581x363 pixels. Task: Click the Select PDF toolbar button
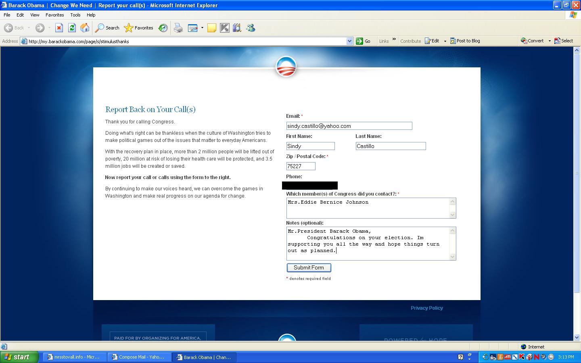pyautogui.click(x=564, y=41)
